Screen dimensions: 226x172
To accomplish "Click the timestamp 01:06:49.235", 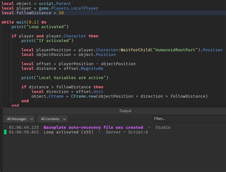I will coord(24,127).
